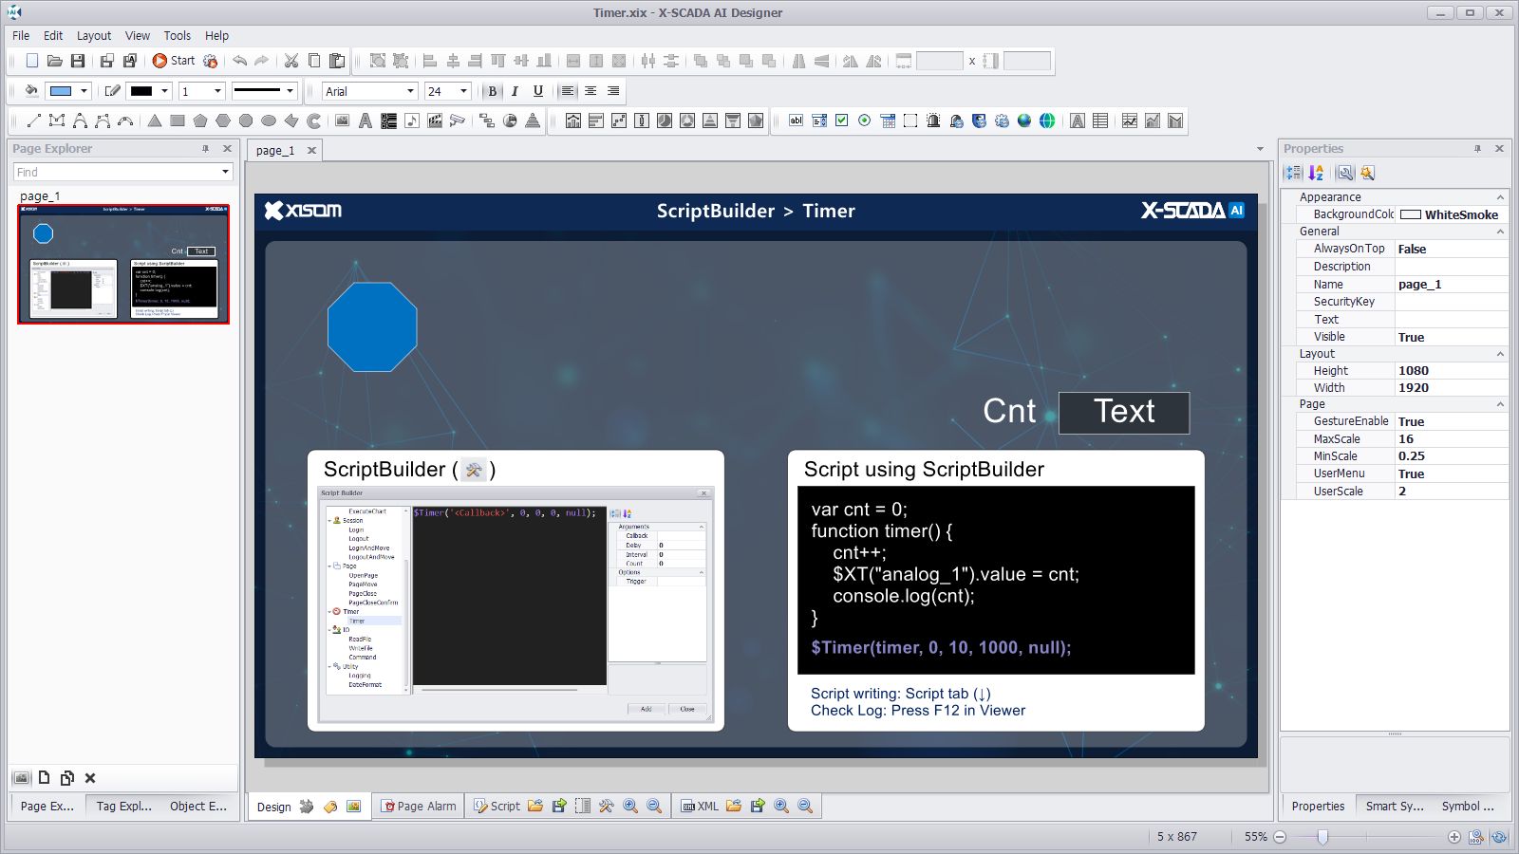Click the Find input field
1519x854 pixels.
click(116, 172)
